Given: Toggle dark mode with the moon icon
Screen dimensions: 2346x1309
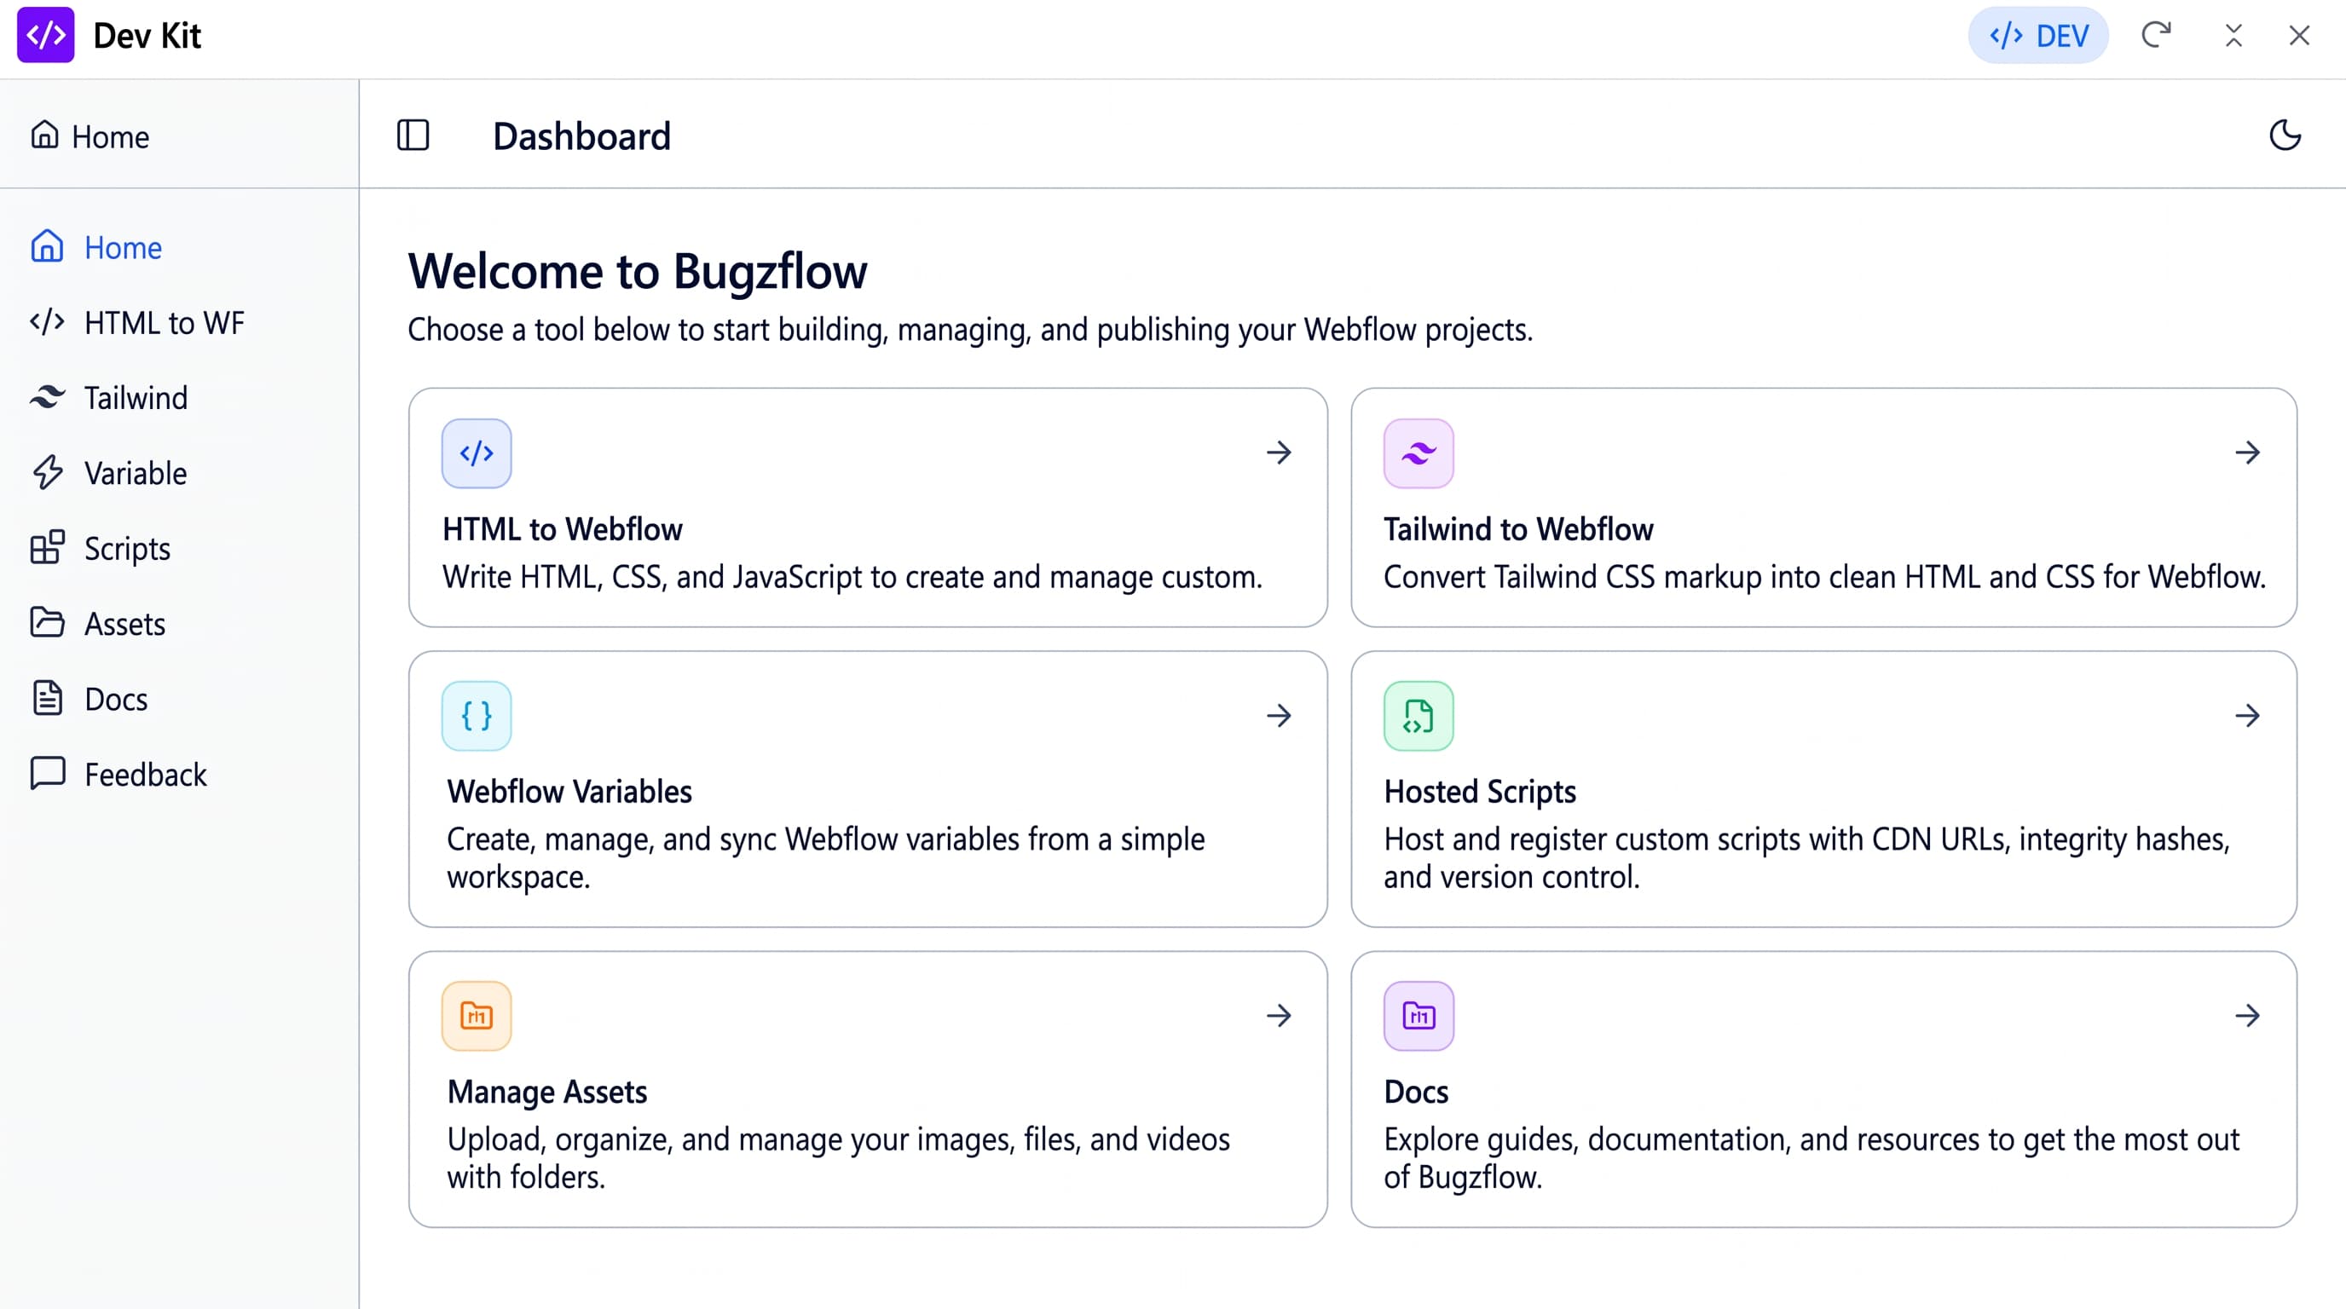Looking at the screenshot, I should pos(2284,136).
